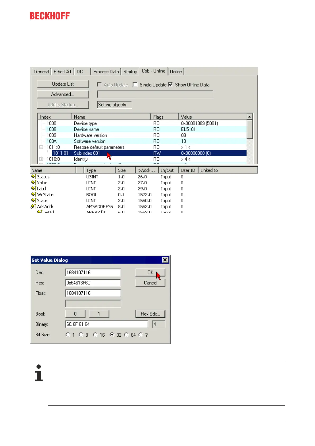Viewport: 315px width, 446px height.
Task: Select the CoE - Online tab
Action: [x=153, y=71]
